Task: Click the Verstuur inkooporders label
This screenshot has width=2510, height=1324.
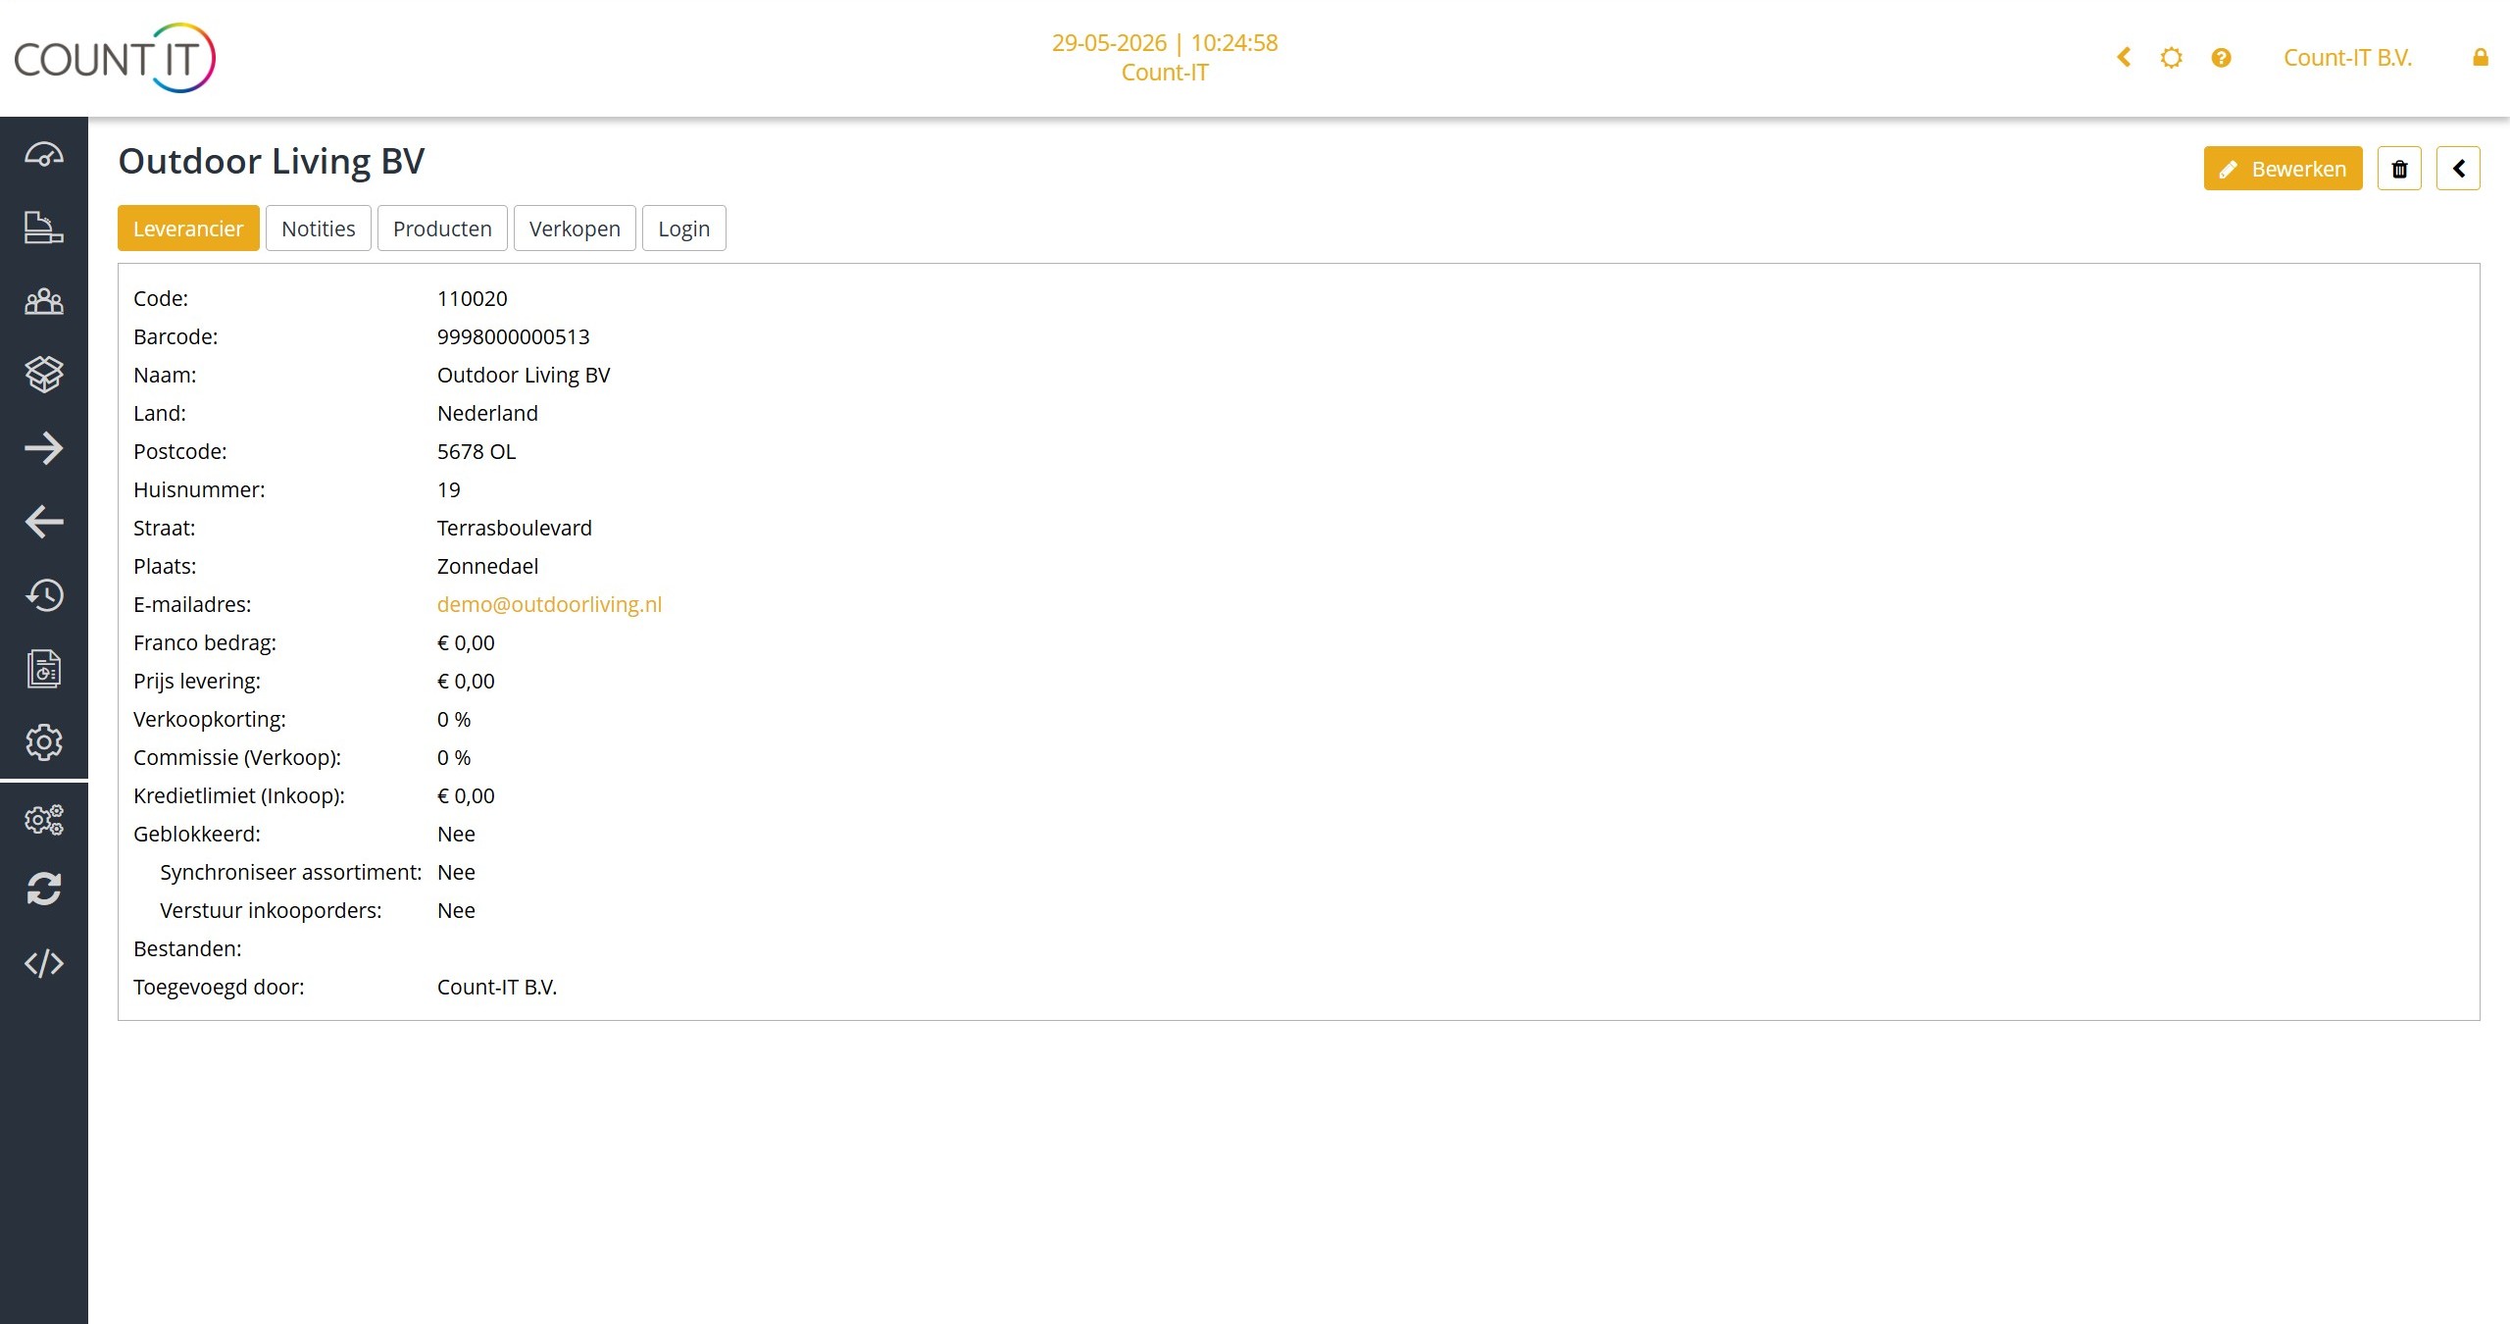Action: point(272,911)
